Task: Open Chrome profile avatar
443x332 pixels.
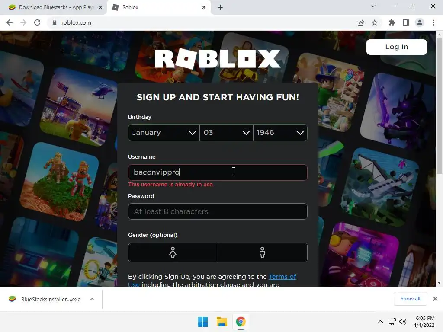Action: 420,22
